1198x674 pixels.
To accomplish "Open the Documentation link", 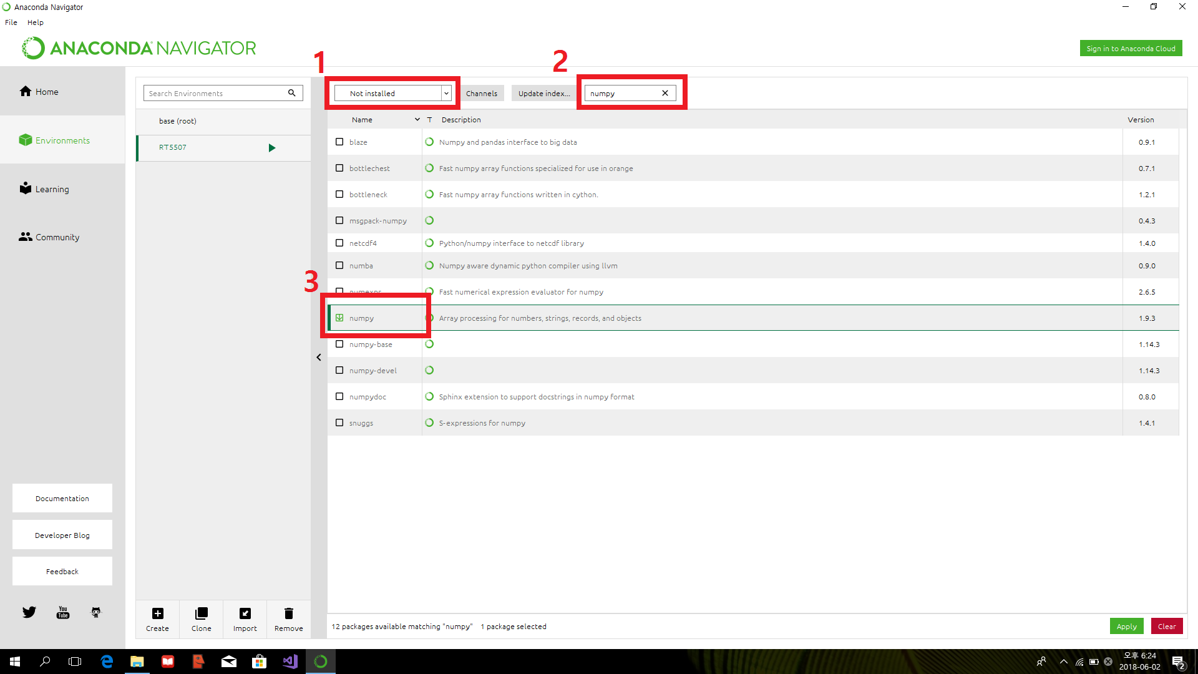I will [62, 498].
